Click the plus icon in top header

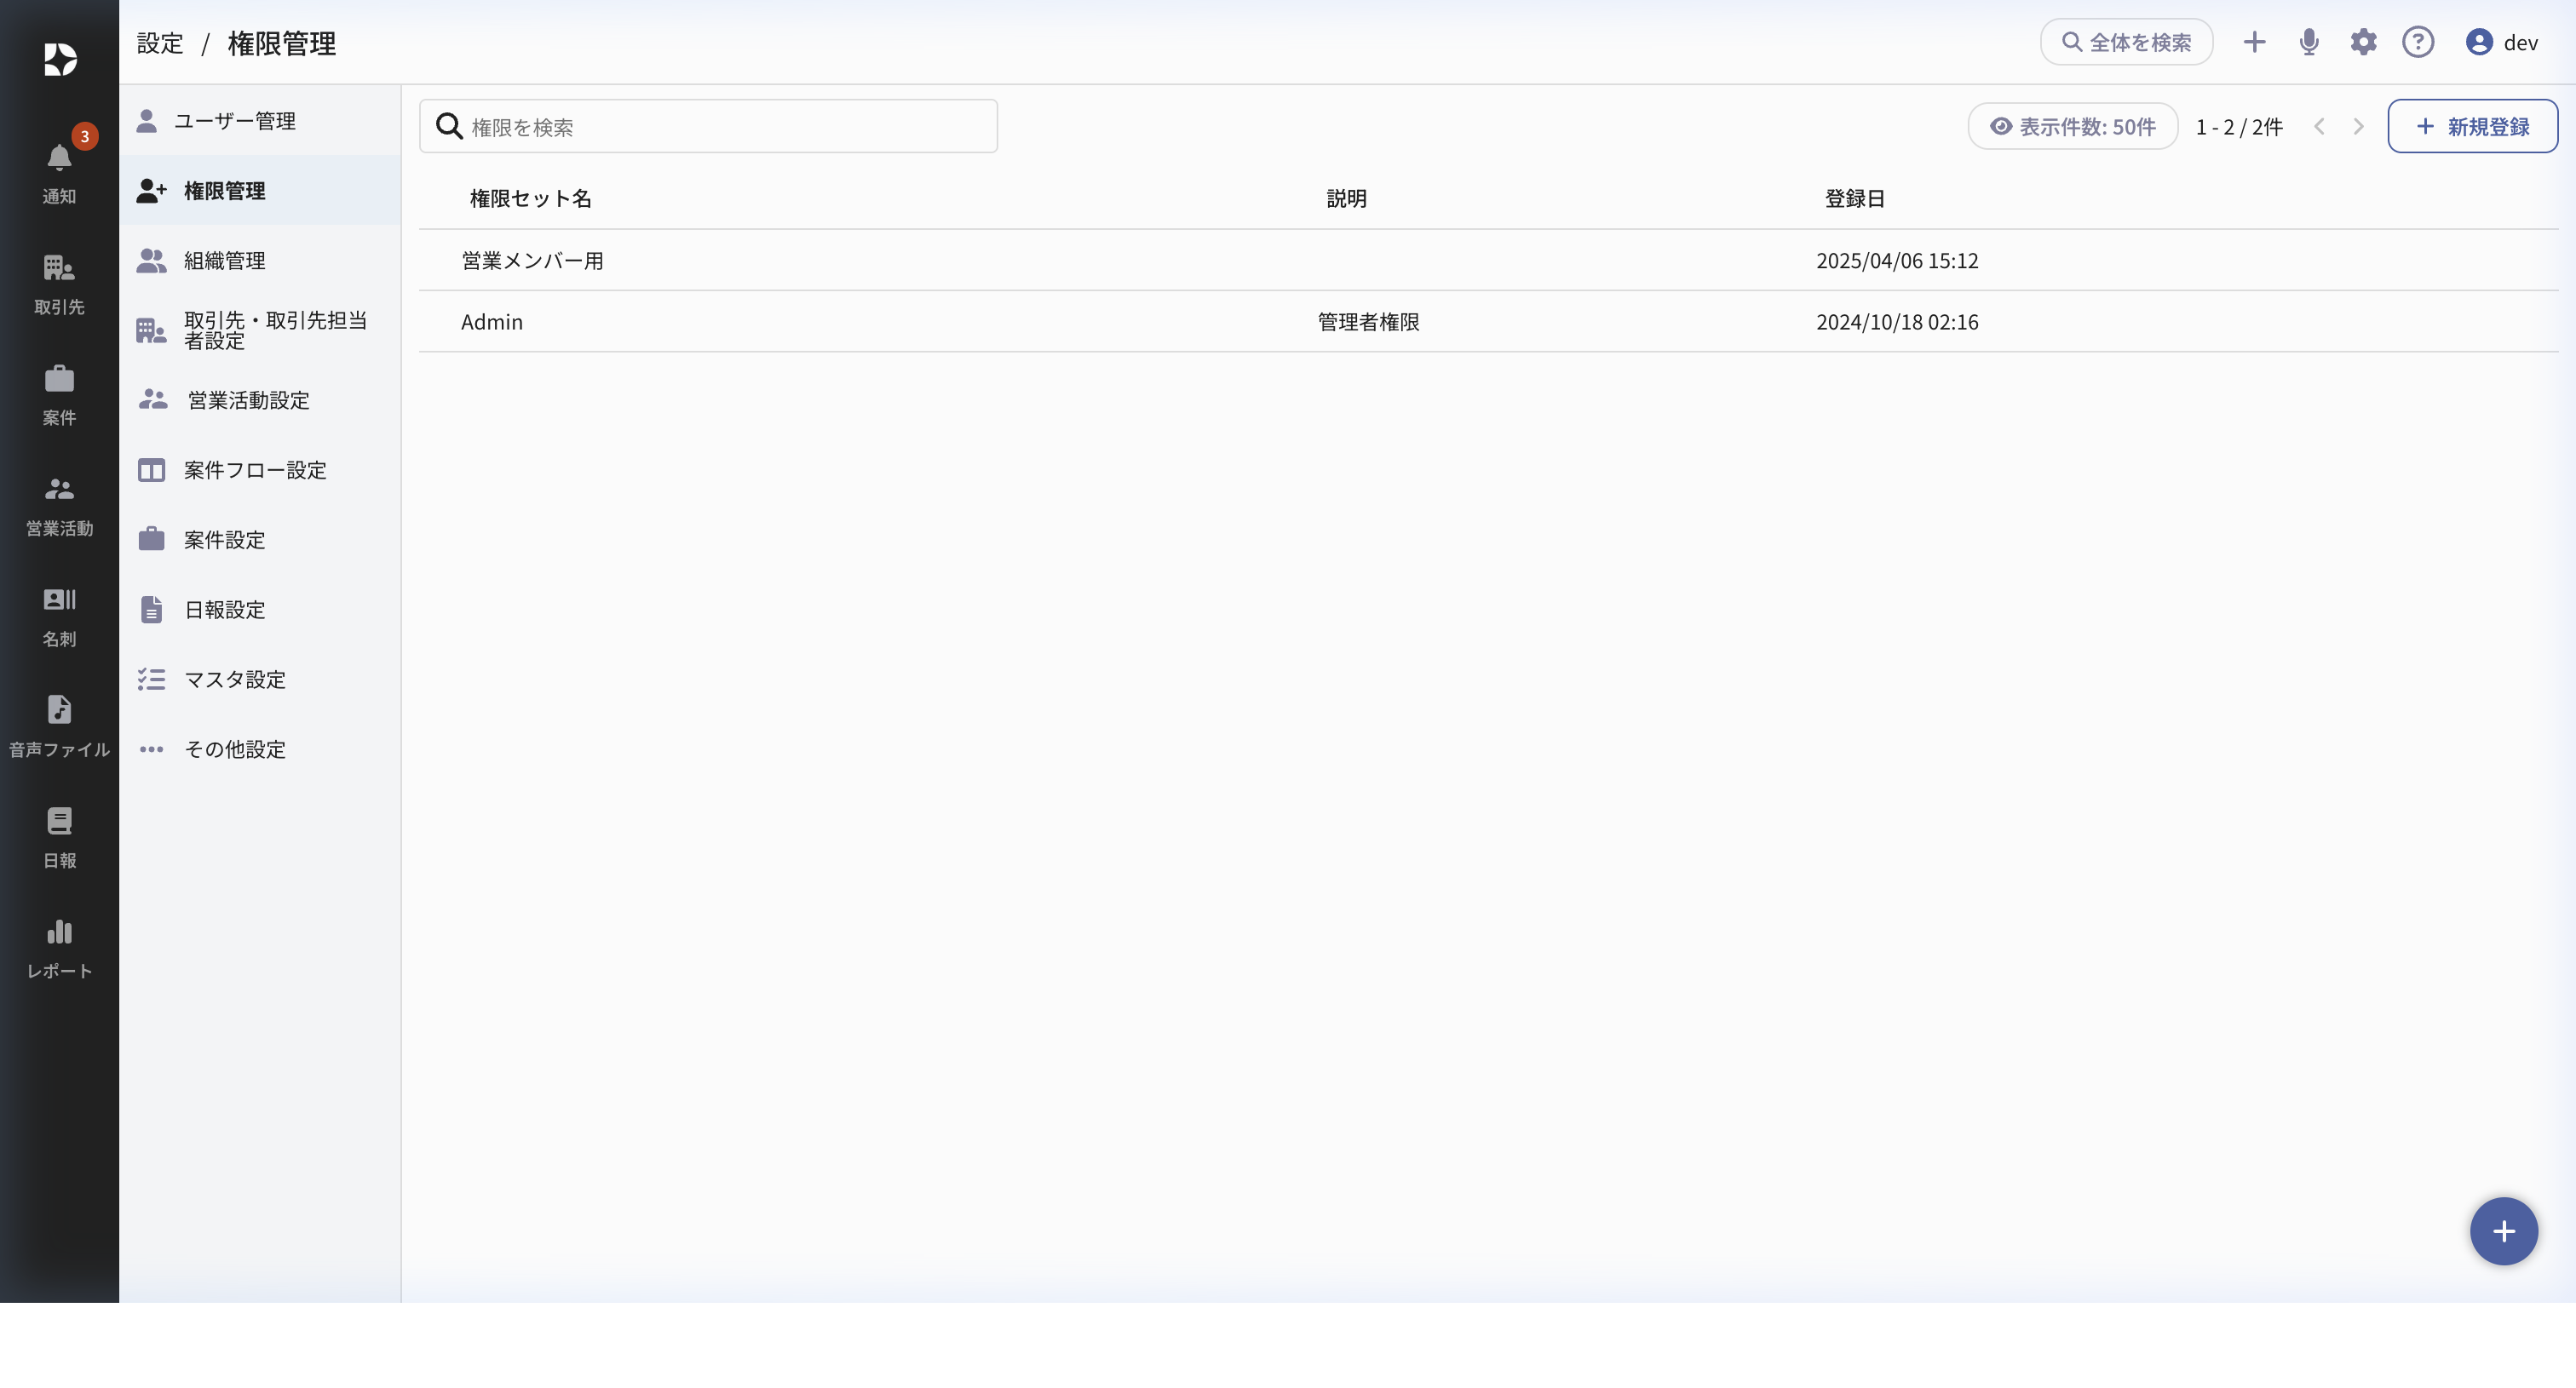point(2254,42)
